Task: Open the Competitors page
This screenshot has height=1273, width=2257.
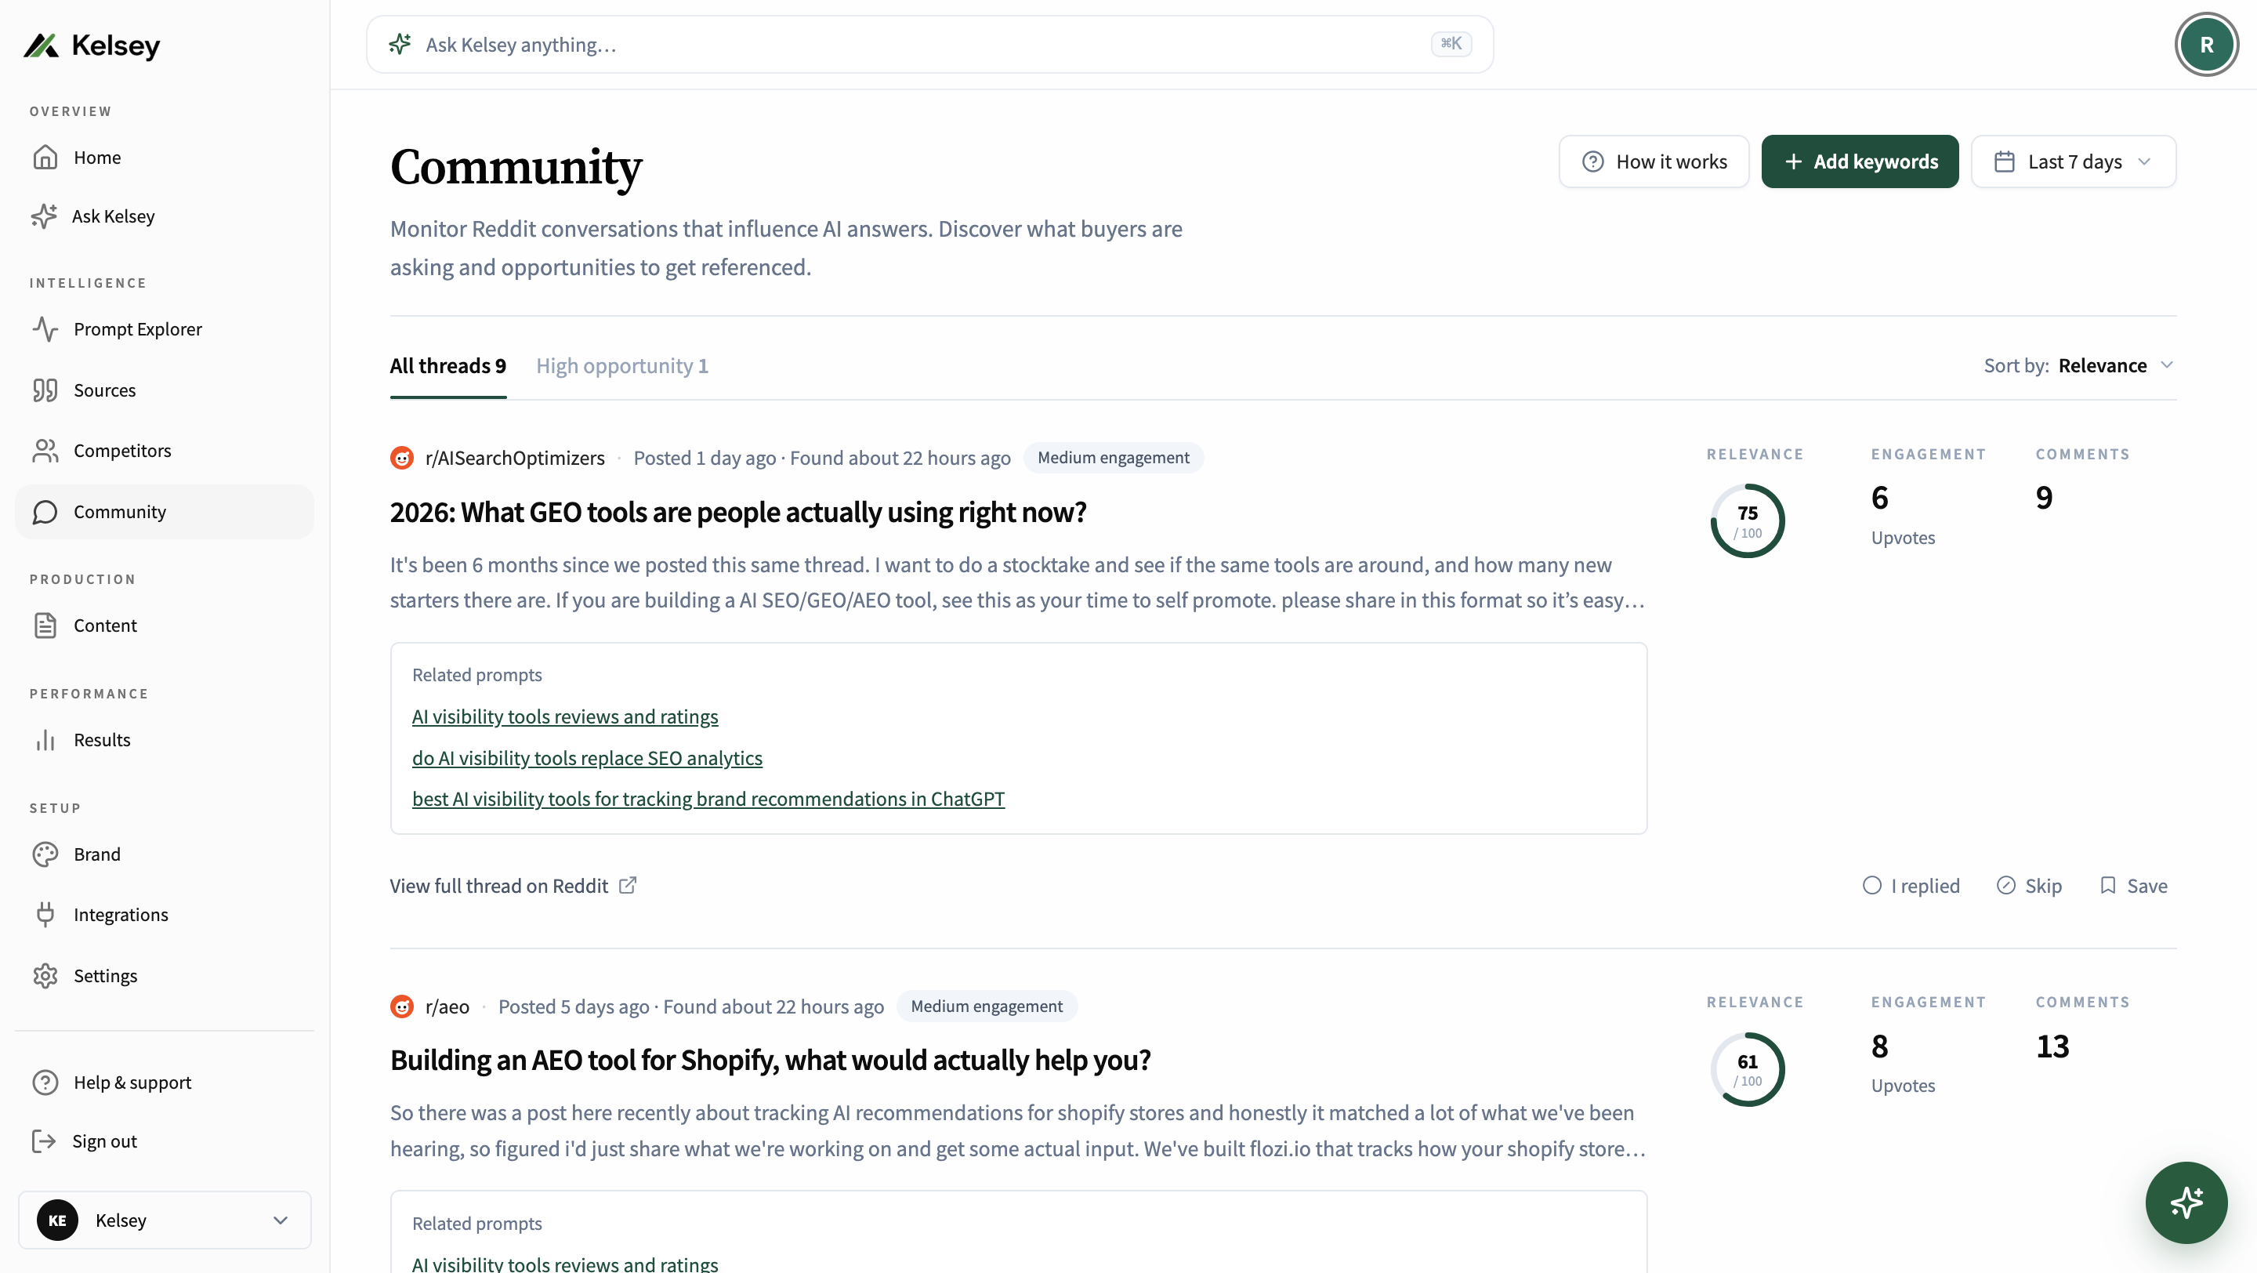Action: point(164,450)
